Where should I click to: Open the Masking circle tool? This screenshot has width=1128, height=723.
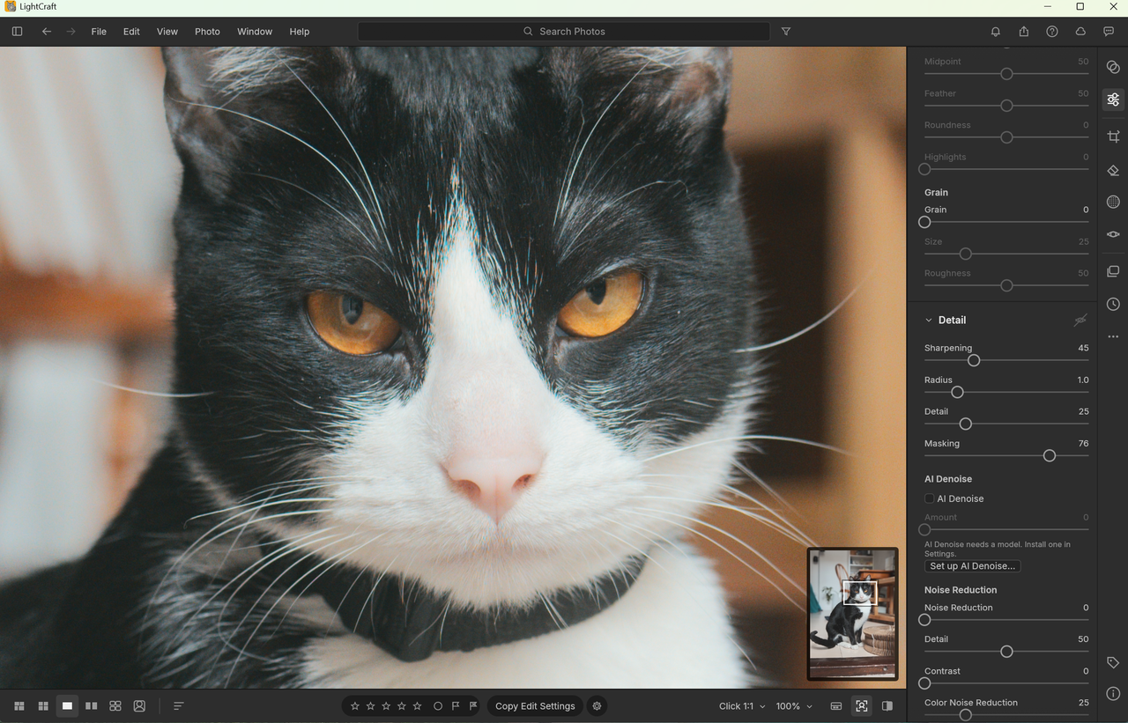[1113, 202]
